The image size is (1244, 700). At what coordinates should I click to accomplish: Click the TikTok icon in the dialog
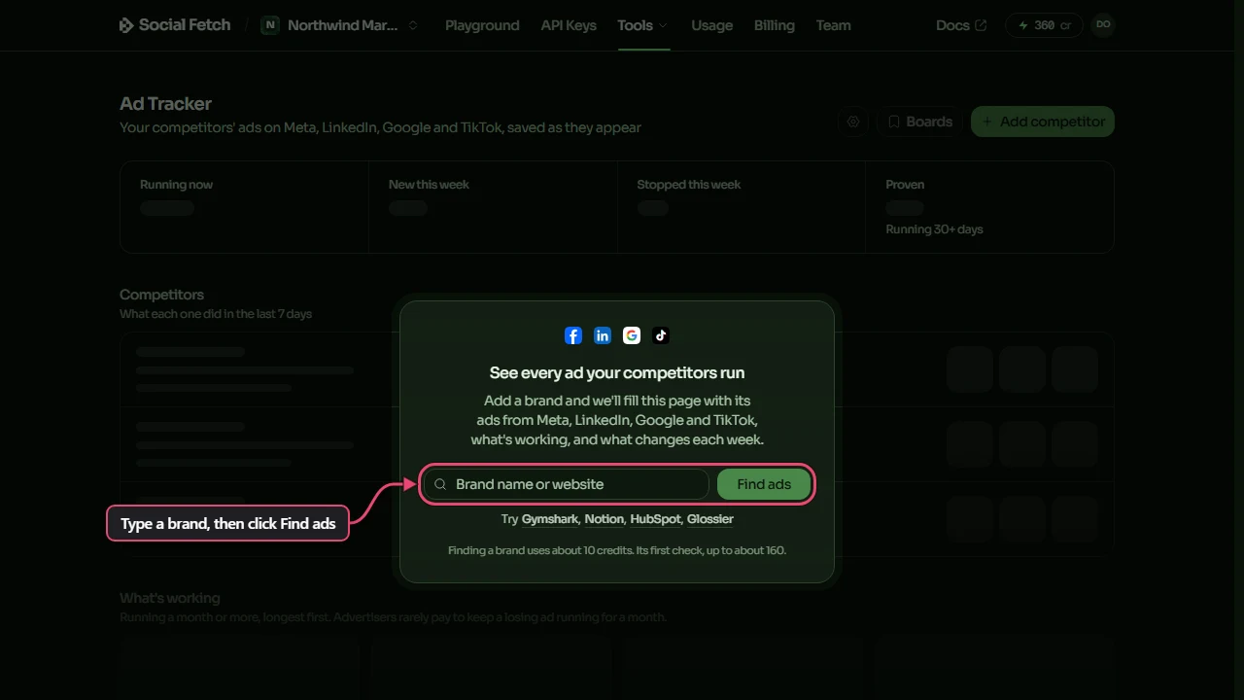[661, 335]
